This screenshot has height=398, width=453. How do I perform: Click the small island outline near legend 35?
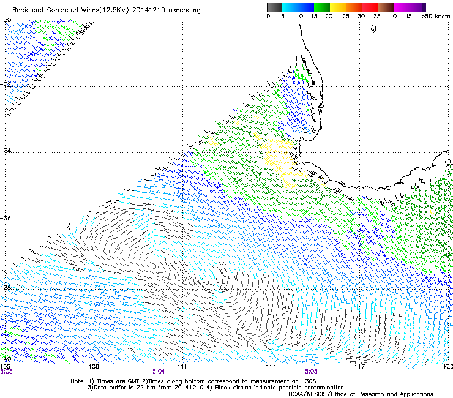[x=373, y=28]
